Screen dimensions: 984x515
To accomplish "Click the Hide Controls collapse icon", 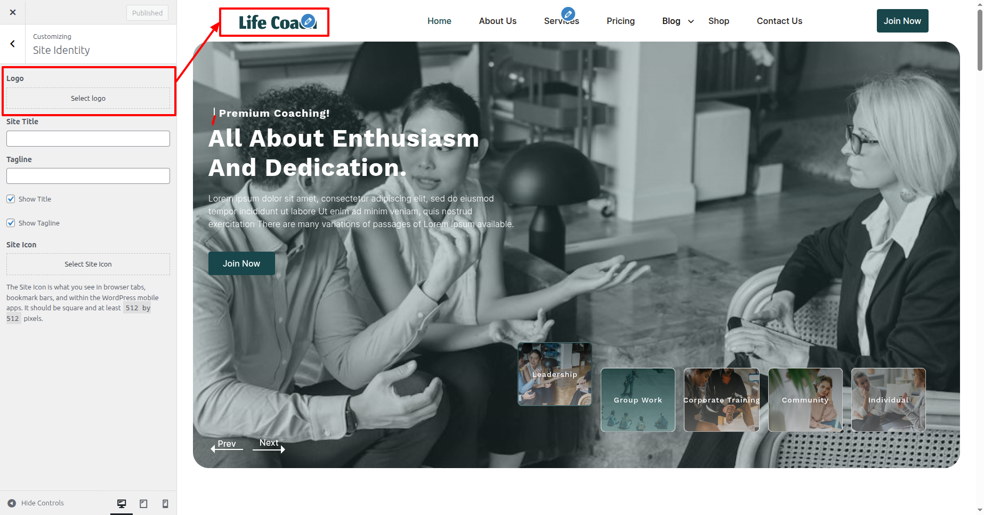I will pos(12,503).
